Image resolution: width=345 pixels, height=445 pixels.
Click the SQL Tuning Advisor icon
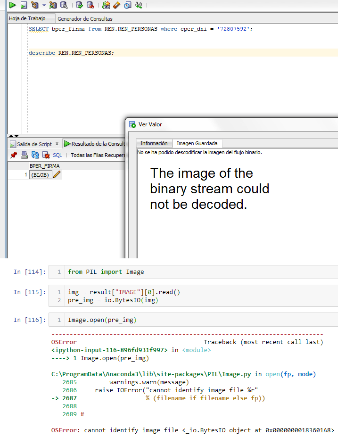pos(64,5)
